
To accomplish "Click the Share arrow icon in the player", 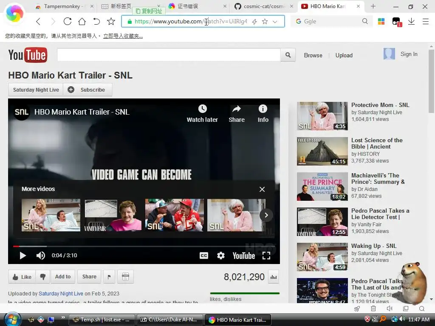I will 236,109.
